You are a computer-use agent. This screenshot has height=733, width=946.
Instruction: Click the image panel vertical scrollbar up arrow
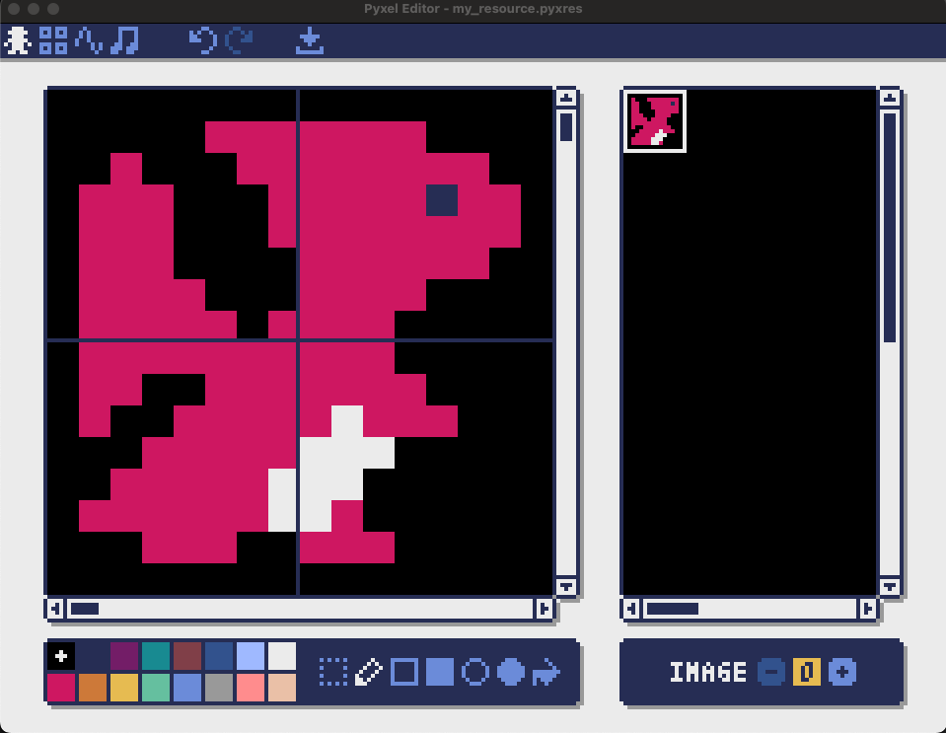(890, 97)
